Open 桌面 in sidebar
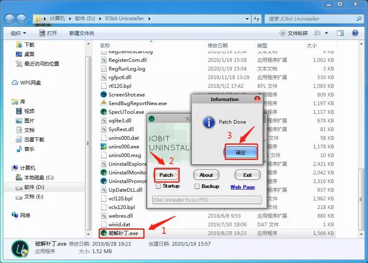The height and width of the screenshot is (263, 368). (25, 54)
